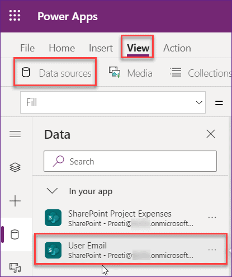Select the User Email data source

point(131,249)
